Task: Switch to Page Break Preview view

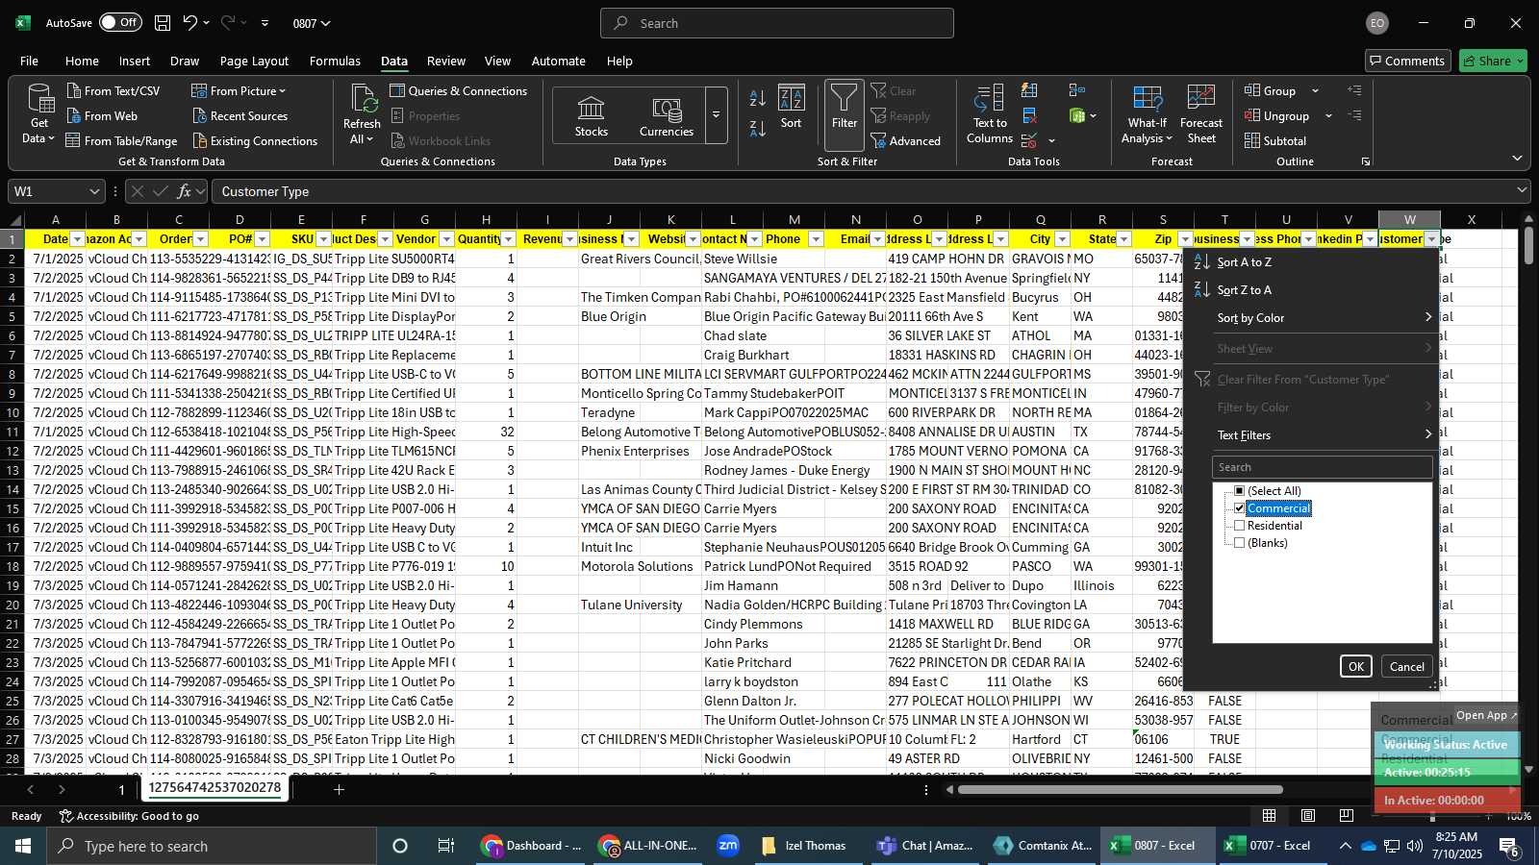Action: pos(1346,816)
